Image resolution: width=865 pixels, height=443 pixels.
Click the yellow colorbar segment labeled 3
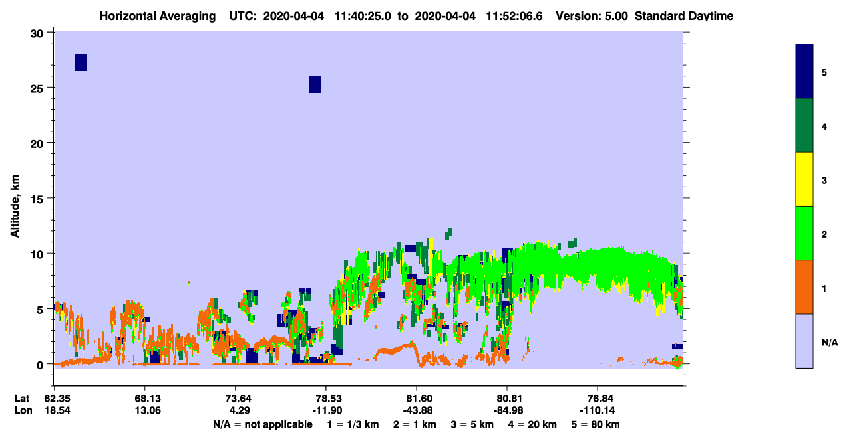[x=804, y=179]
